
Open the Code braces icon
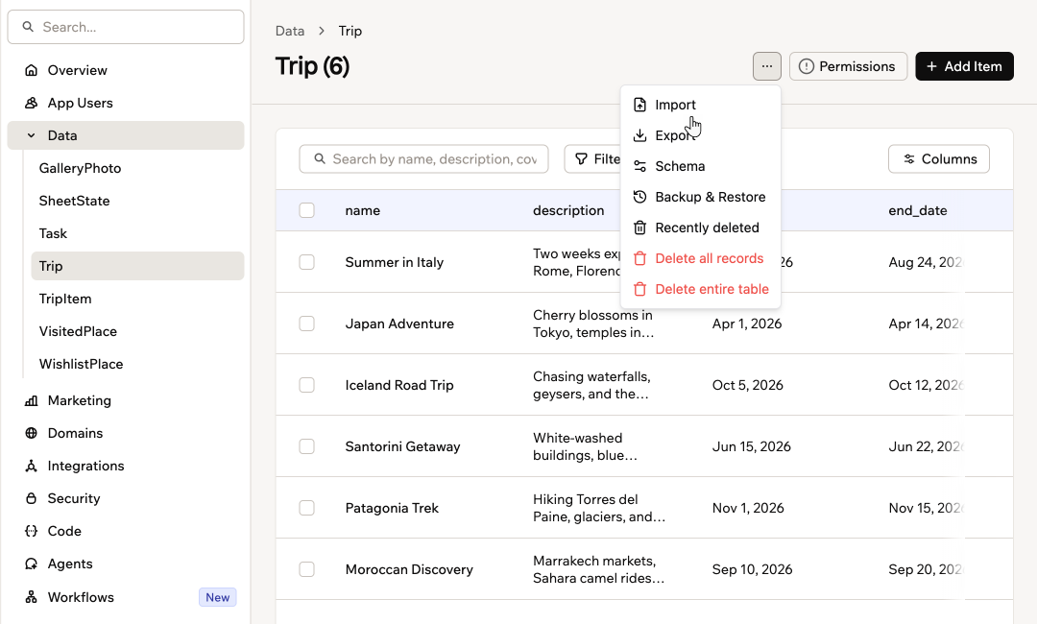click(31, 532)
